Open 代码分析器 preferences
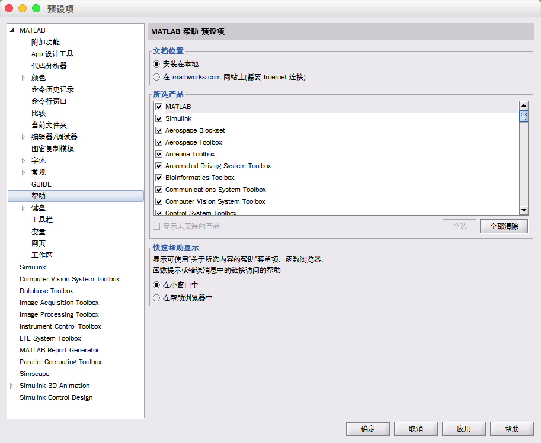The image size is (541, 443). (x=49, y=66)
